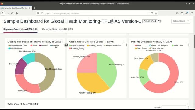This screenshot has width=195, height=110.
Task: Bookmark this page with the URL bar star
Action: 156,13
